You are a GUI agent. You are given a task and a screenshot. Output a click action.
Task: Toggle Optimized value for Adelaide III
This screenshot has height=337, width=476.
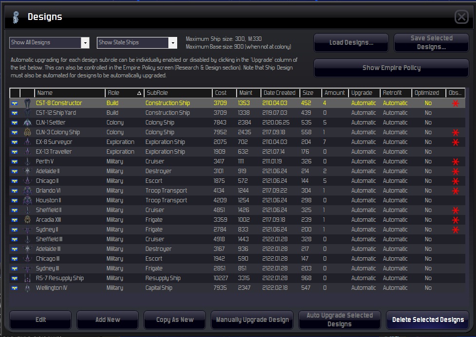point(428,249)
